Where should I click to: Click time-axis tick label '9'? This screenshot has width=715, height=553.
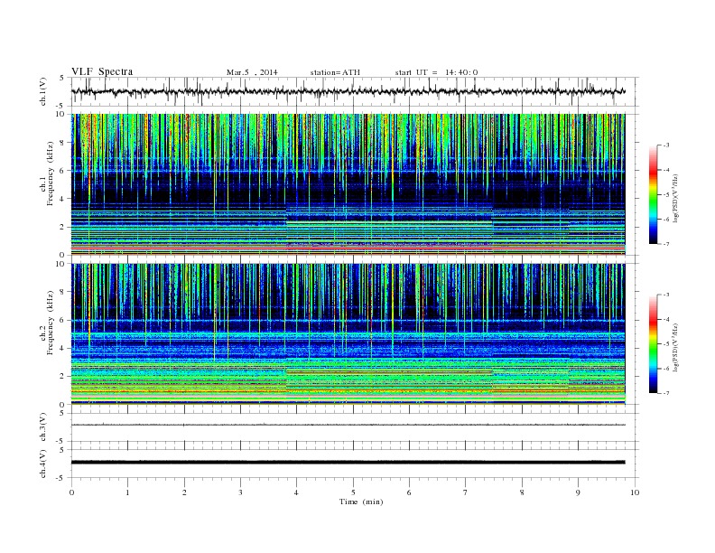click(x=578, y=492)
